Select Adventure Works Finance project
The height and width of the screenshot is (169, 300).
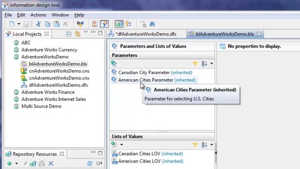[x=48, y=92]
